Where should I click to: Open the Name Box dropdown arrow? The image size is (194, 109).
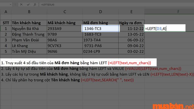coord(11,5)
